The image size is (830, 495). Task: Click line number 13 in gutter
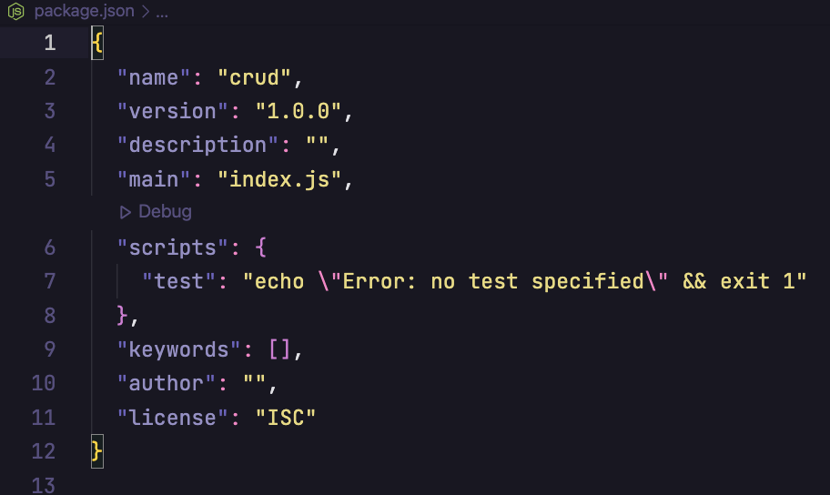[44, 486]
